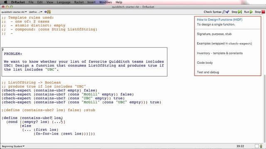
Task: Click the ';; Template rules used:' comment line
Action: point(28,17)
